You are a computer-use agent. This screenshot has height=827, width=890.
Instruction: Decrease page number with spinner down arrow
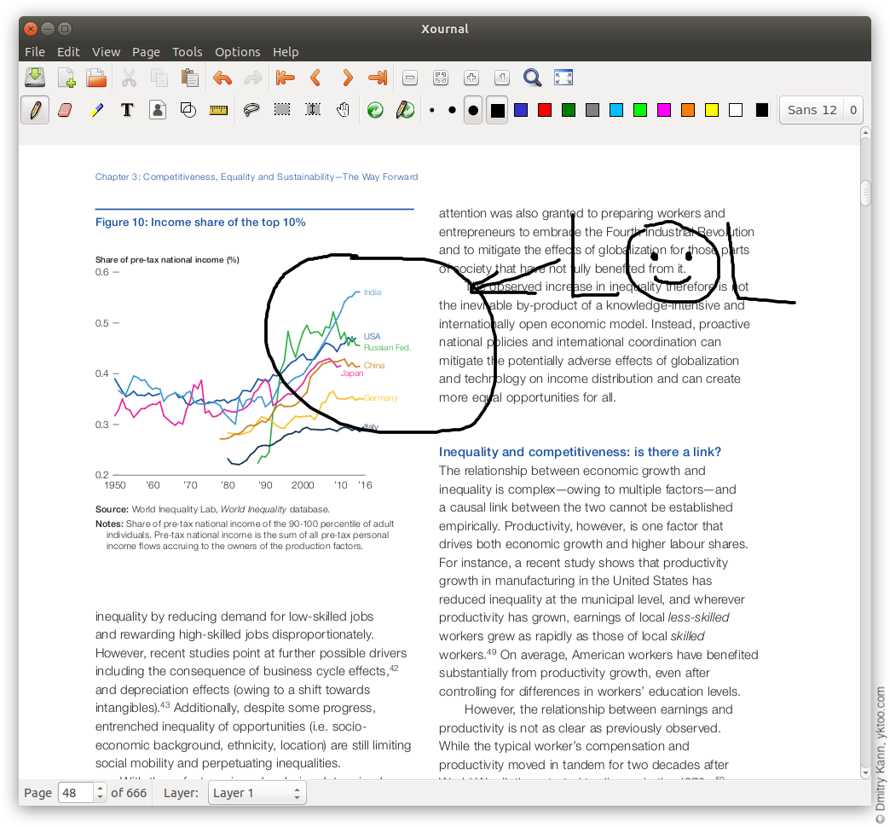pos(100,798)
